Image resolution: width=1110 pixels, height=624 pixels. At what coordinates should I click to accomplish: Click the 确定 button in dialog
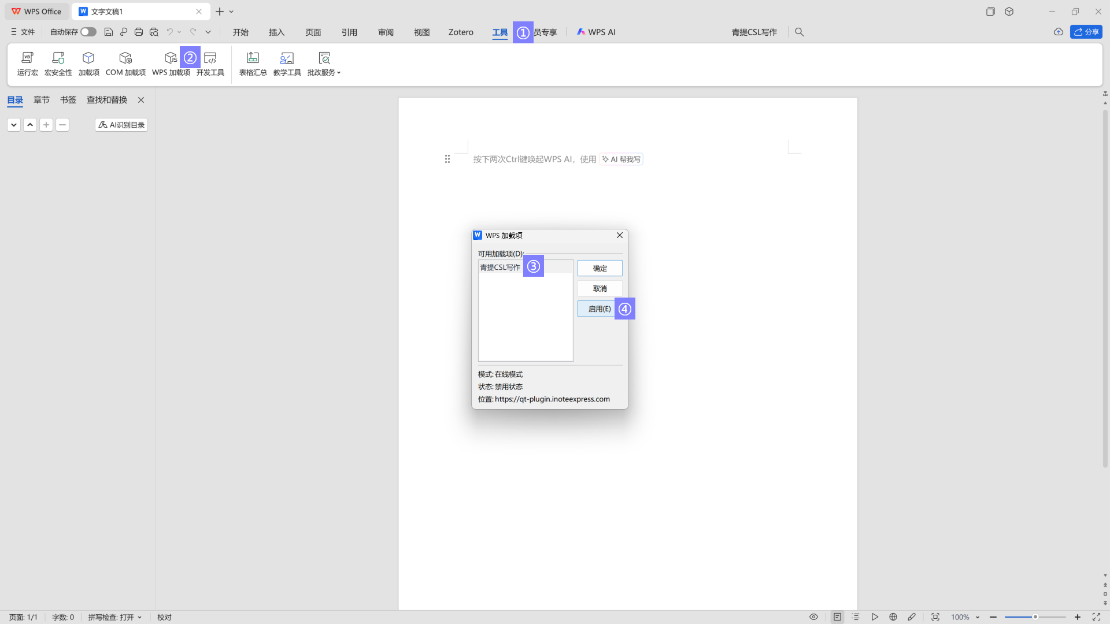point(600,268)
